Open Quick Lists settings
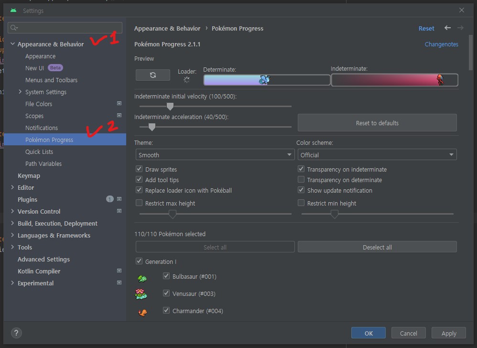 [39, 152]
